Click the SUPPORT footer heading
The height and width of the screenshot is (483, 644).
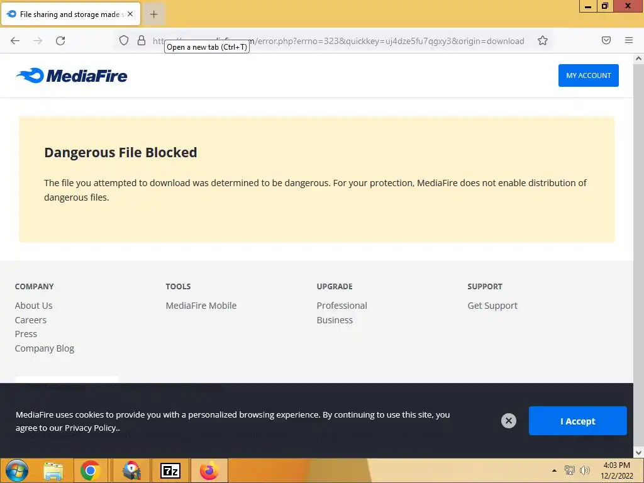click(x=485, y=286)
